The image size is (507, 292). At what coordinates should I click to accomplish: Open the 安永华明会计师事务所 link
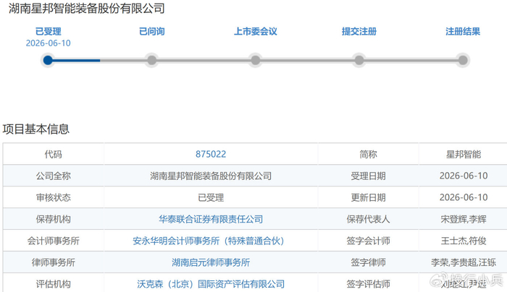(x=209, y=241)
